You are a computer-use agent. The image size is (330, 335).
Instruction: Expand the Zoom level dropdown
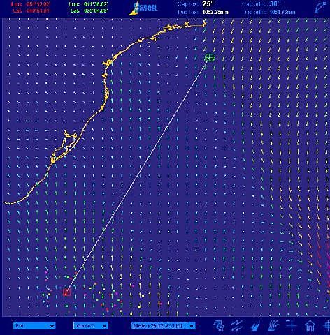pyautogui.click(x=91, y=325)
